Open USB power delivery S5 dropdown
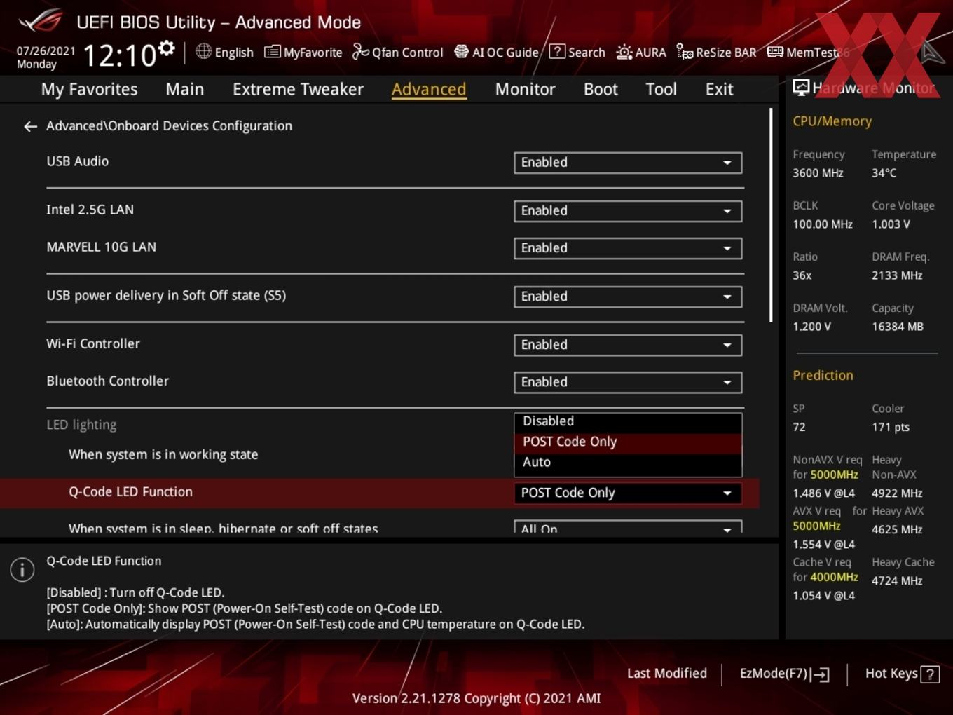This screenshot has width=953, height=715. (x=628, y=297)
